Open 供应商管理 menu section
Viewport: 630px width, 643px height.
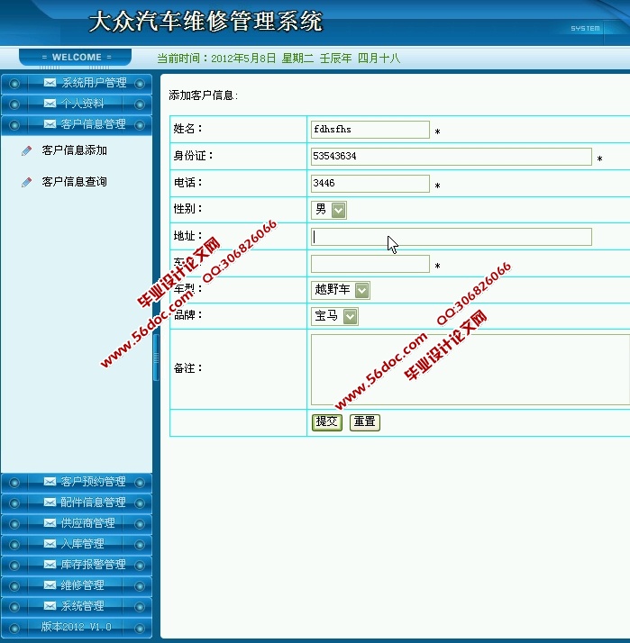tap(77, 523)
